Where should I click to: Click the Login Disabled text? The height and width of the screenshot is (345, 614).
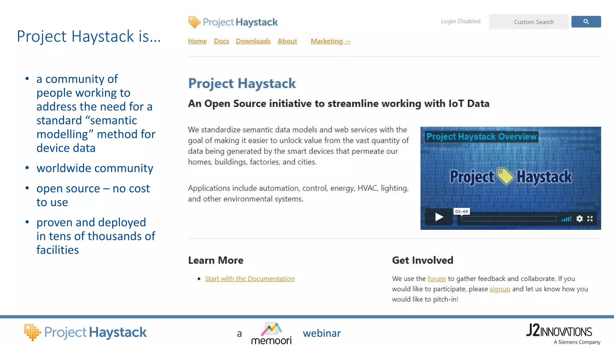coord(460,21)
